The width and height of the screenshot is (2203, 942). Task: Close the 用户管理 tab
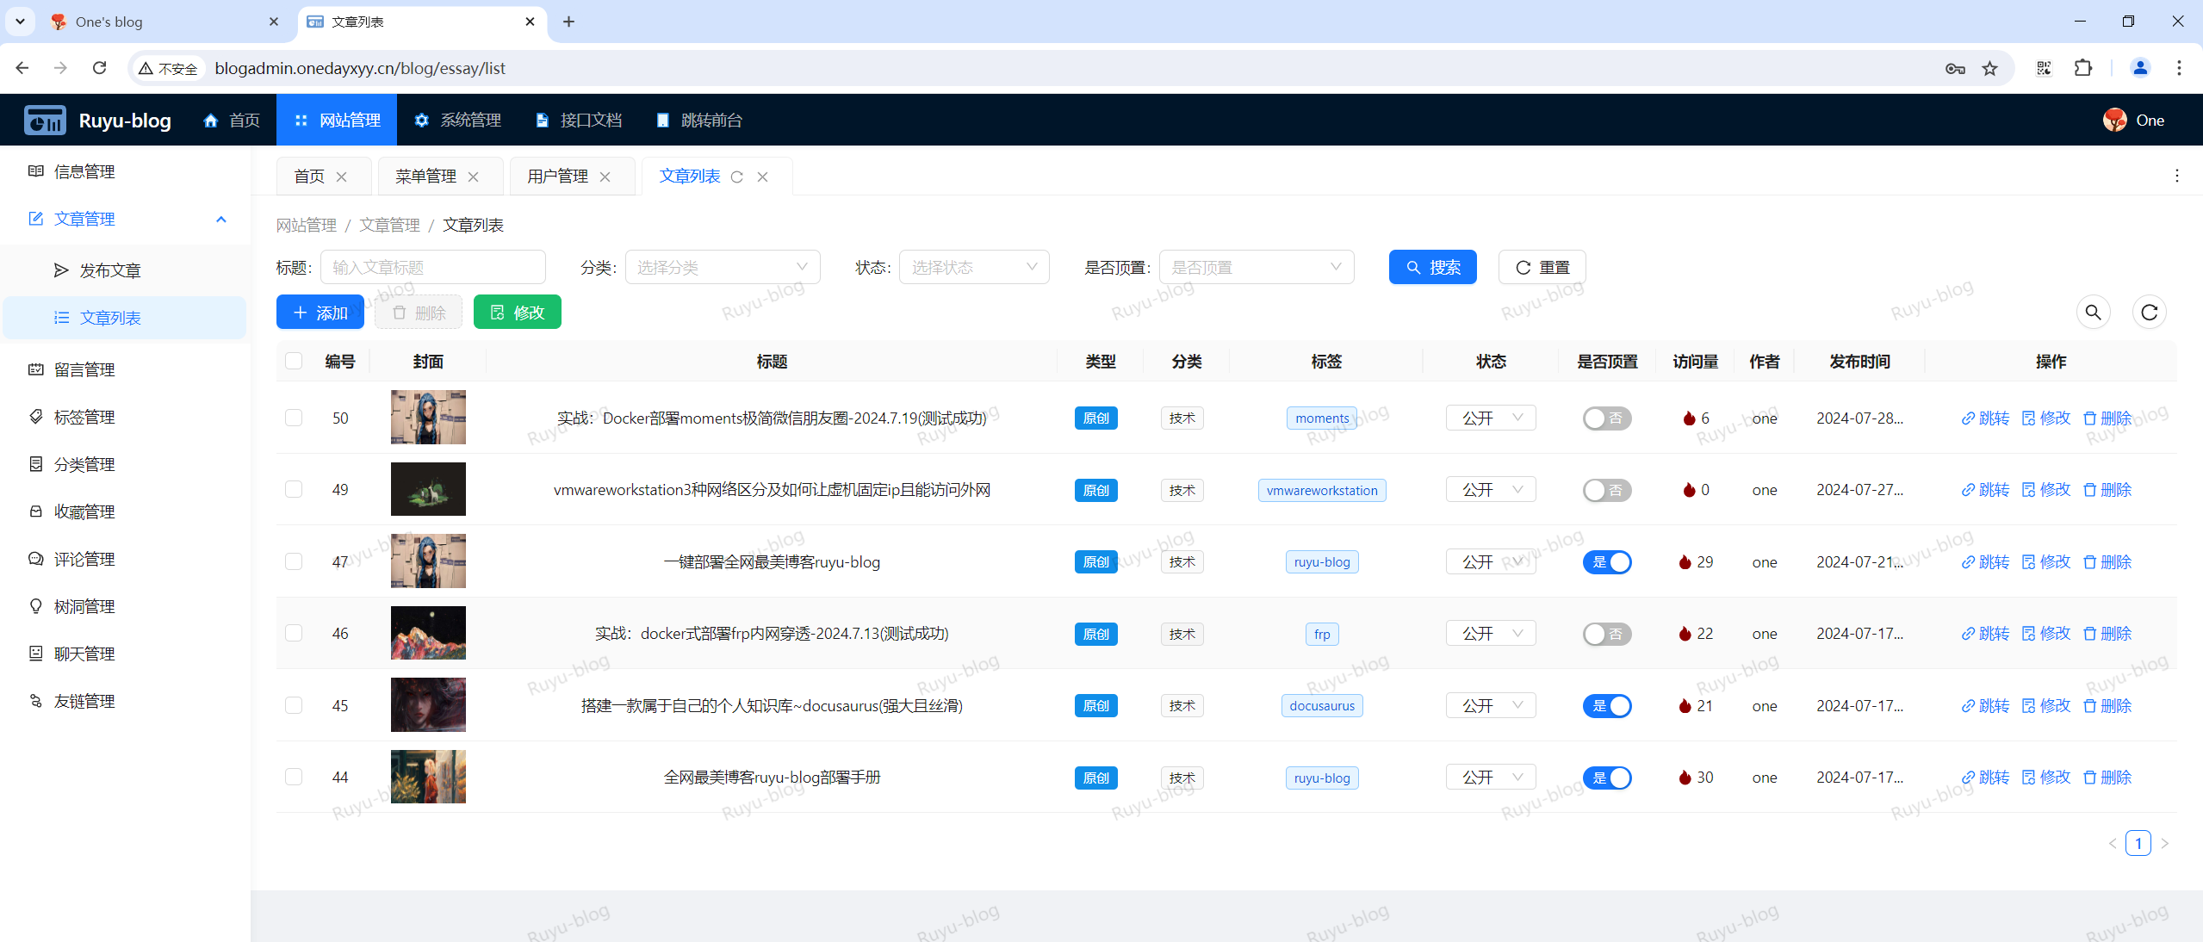click(x=605, y=177)
